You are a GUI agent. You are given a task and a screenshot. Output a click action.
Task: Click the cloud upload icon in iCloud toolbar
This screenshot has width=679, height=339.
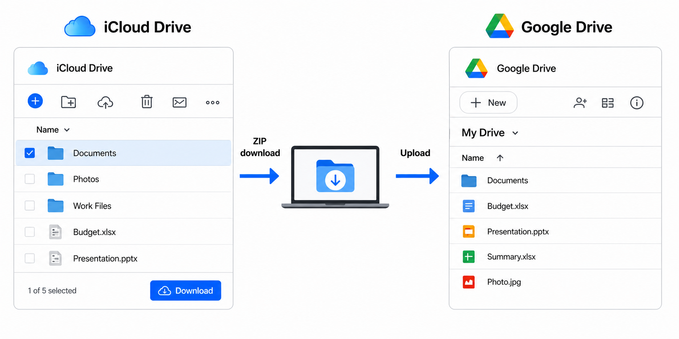pyautogui.click(x=105, y=102)
